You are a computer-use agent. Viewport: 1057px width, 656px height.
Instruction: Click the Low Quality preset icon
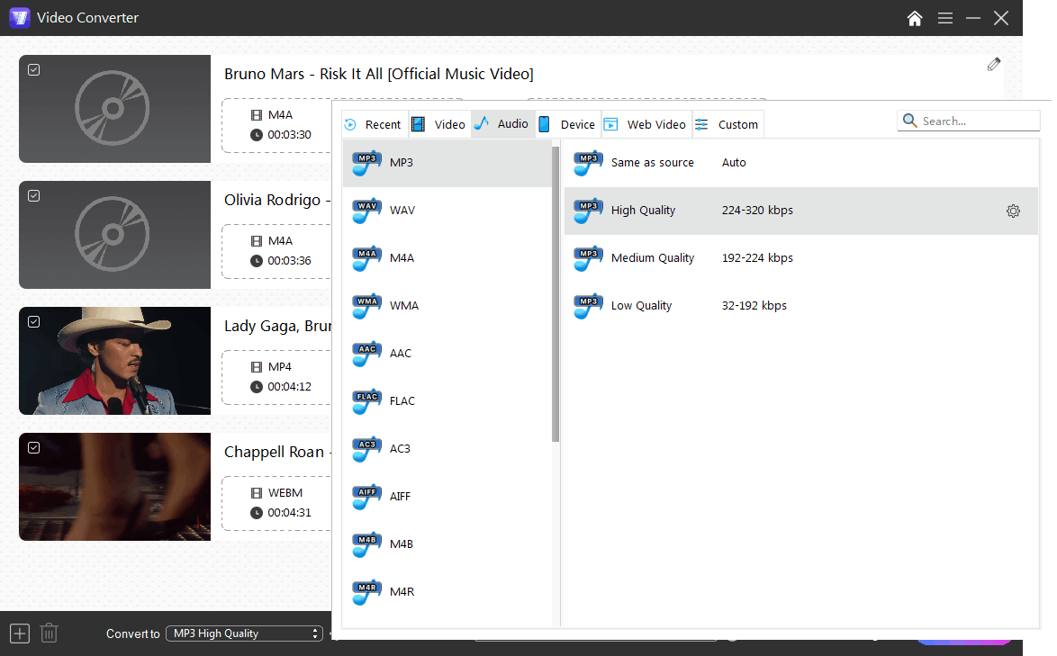click(x=588, y=306)
